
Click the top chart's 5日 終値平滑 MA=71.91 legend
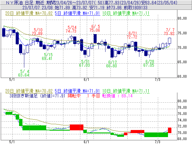[x=78, y=13]
